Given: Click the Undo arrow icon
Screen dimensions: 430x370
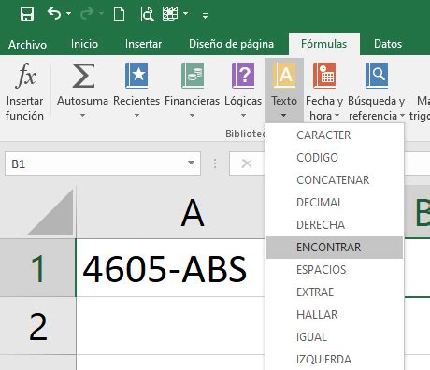Looking at the screenshot, I should (54, 14).
